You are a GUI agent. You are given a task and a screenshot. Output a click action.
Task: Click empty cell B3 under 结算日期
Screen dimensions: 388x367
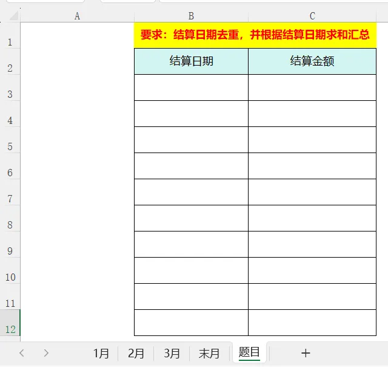click(191, 87)
